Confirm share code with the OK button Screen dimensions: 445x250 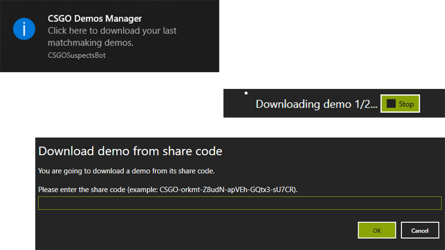pos(376,230)
